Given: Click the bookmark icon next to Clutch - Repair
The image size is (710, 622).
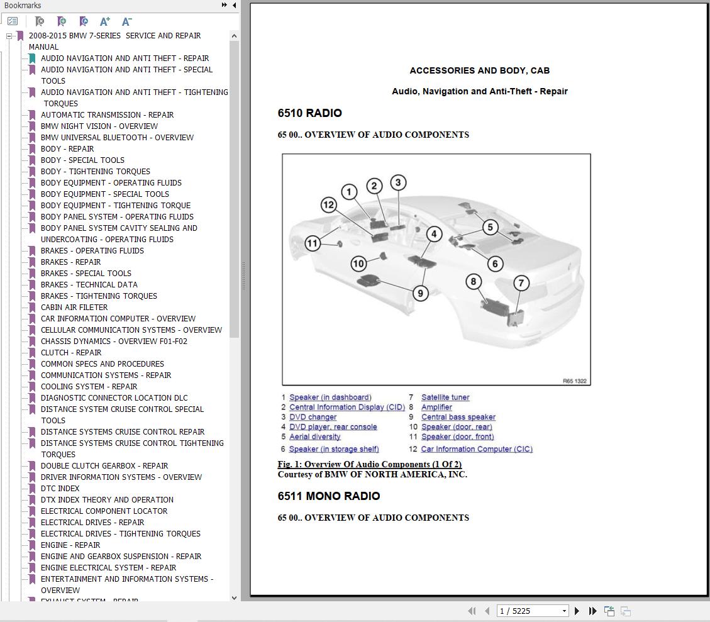Looking at the screenshot, I should click(x=32, y=353).
